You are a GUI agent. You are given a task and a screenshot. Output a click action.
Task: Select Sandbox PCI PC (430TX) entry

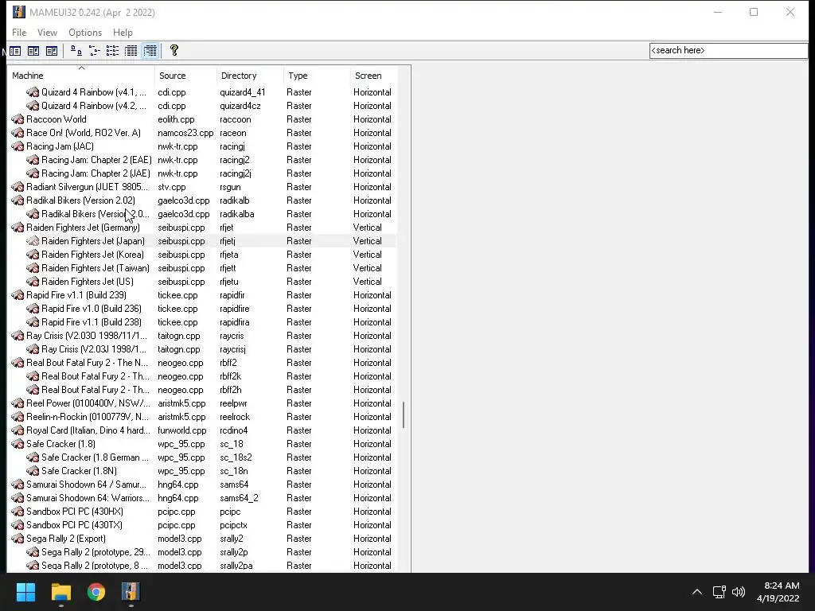[x=74, y=525]
